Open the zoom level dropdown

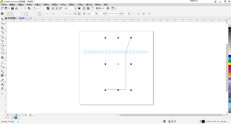[76, 8]
